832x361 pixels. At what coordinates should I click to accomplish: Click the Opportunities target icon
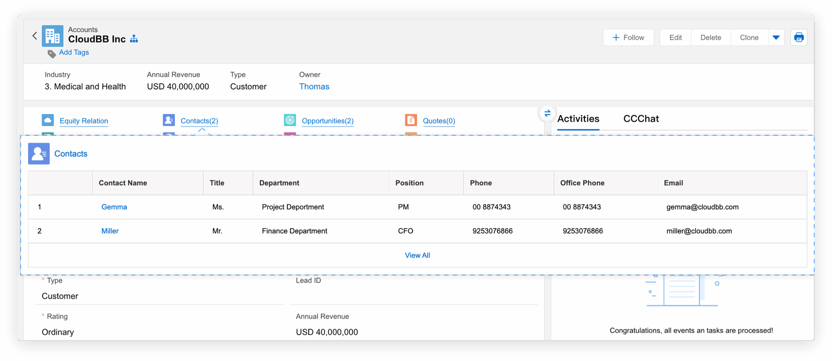(x=290, y=120)
